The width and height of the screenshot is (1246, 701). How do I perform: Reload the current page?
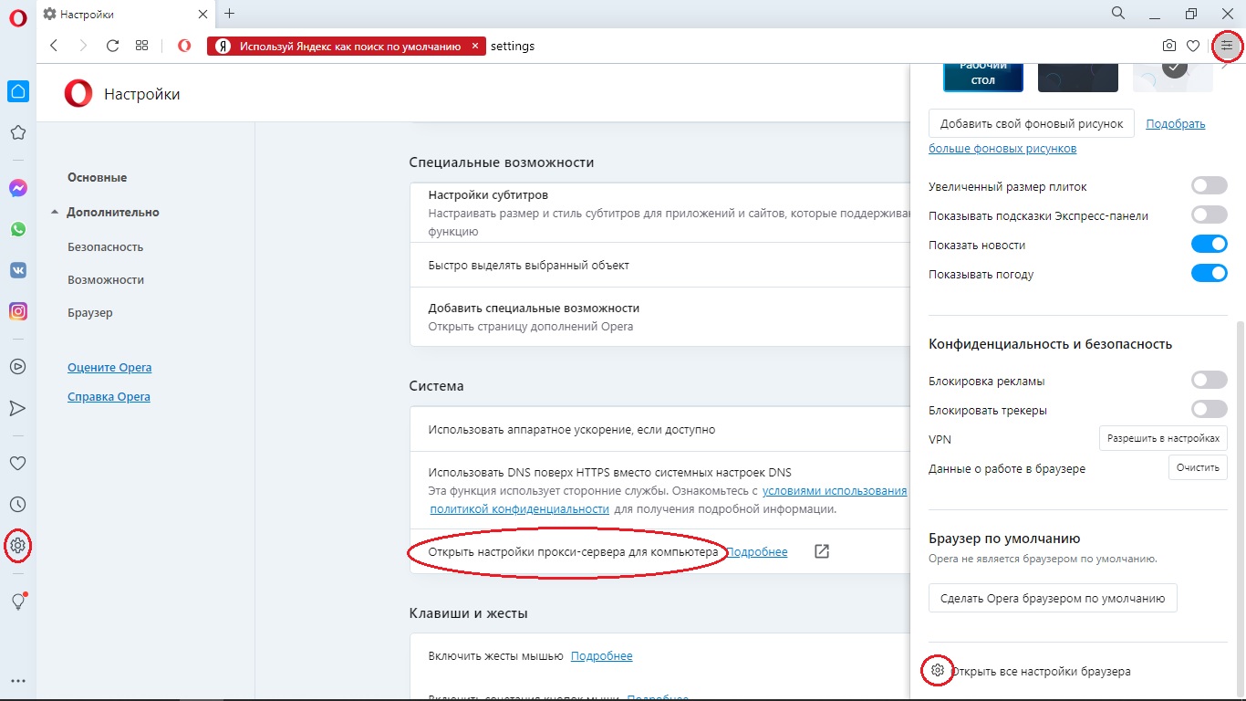[x=113, y=46]
